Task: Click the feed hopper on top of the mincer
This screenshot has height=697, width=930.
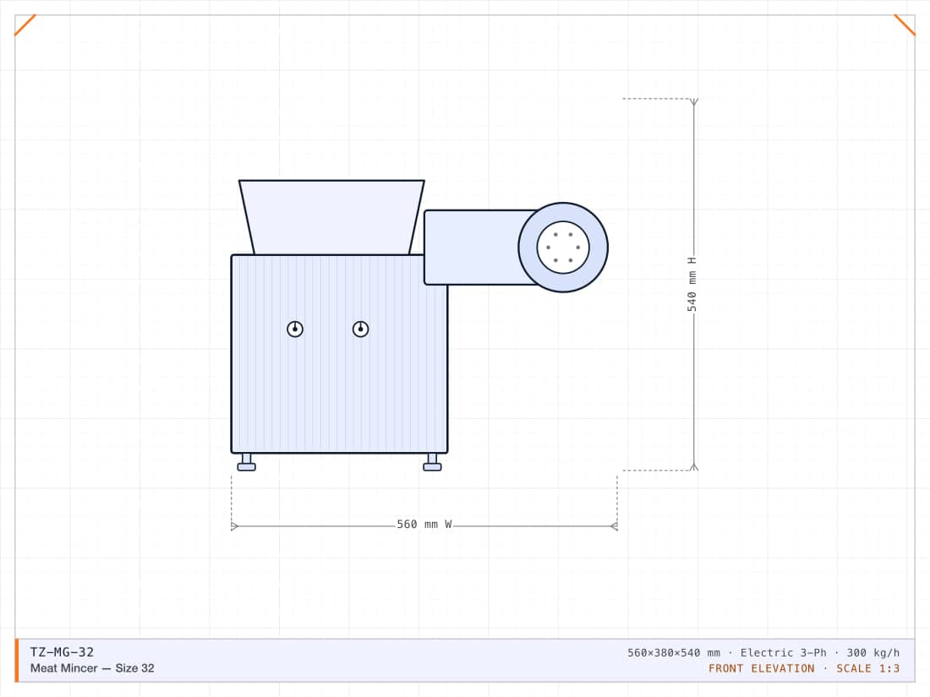Action: click(x=331, y=217)
